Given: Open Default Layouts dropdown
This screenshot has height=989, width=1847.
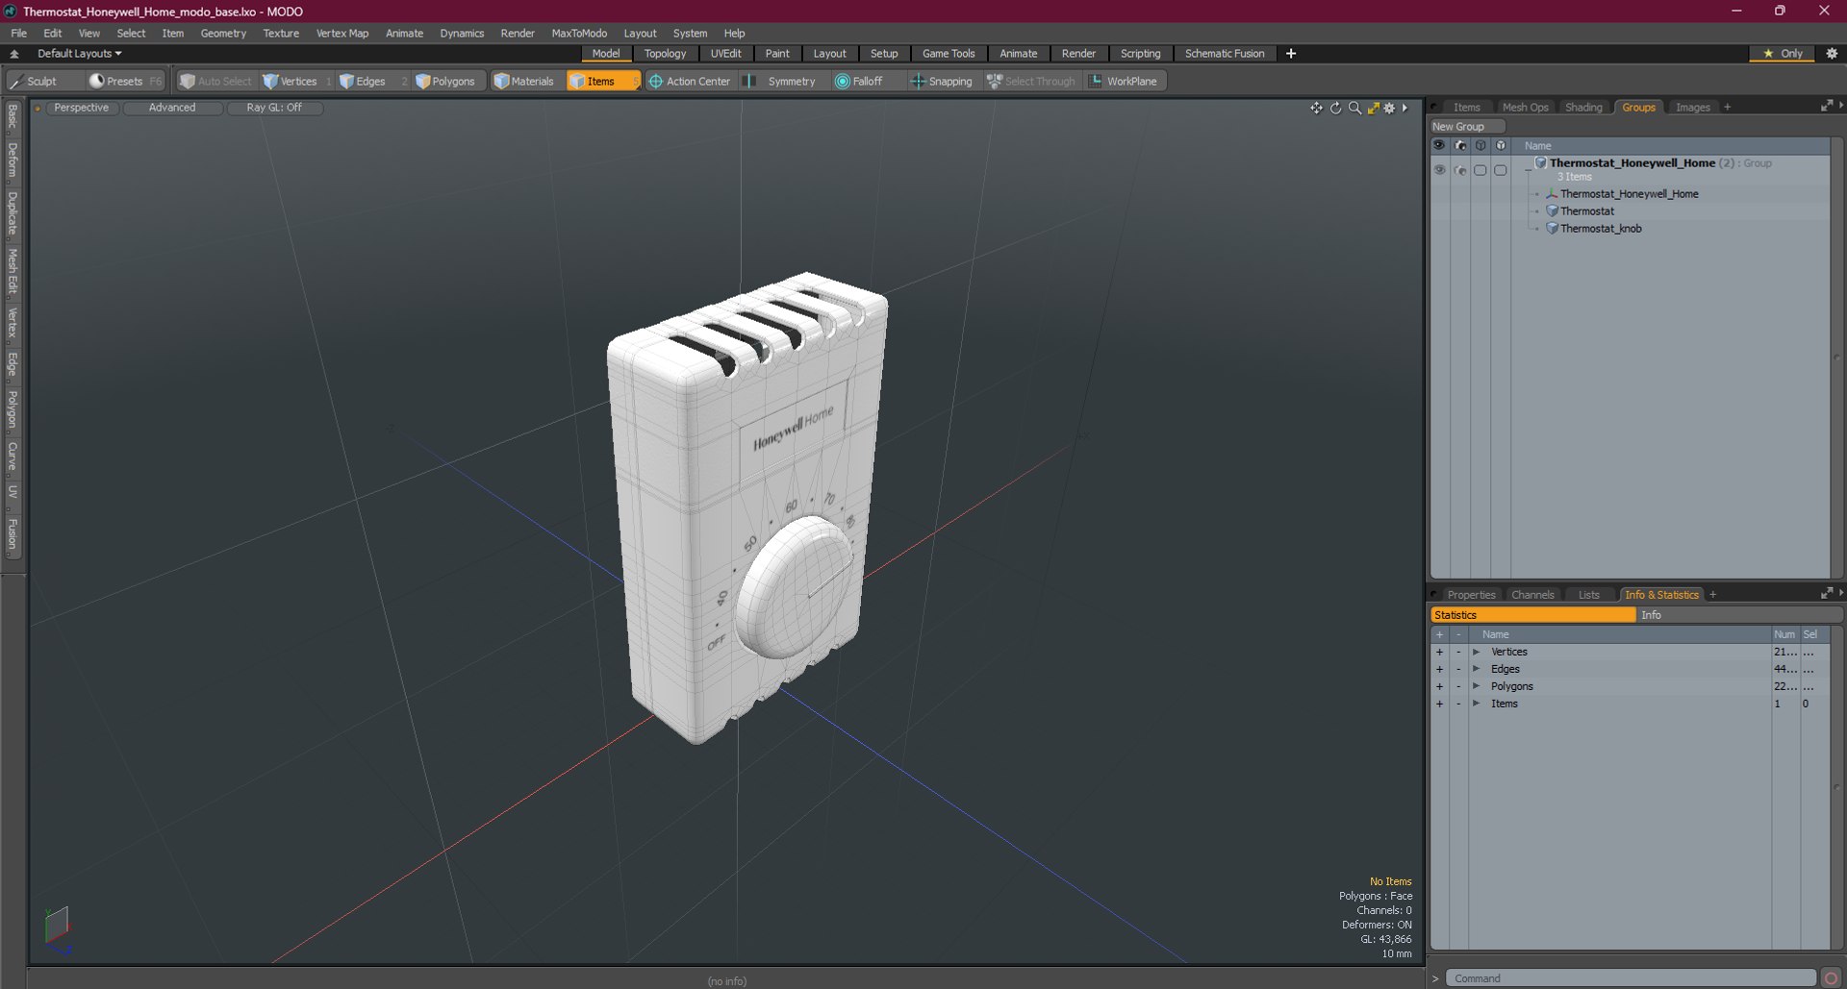Looking at the screenshot, I should (79, 54).
